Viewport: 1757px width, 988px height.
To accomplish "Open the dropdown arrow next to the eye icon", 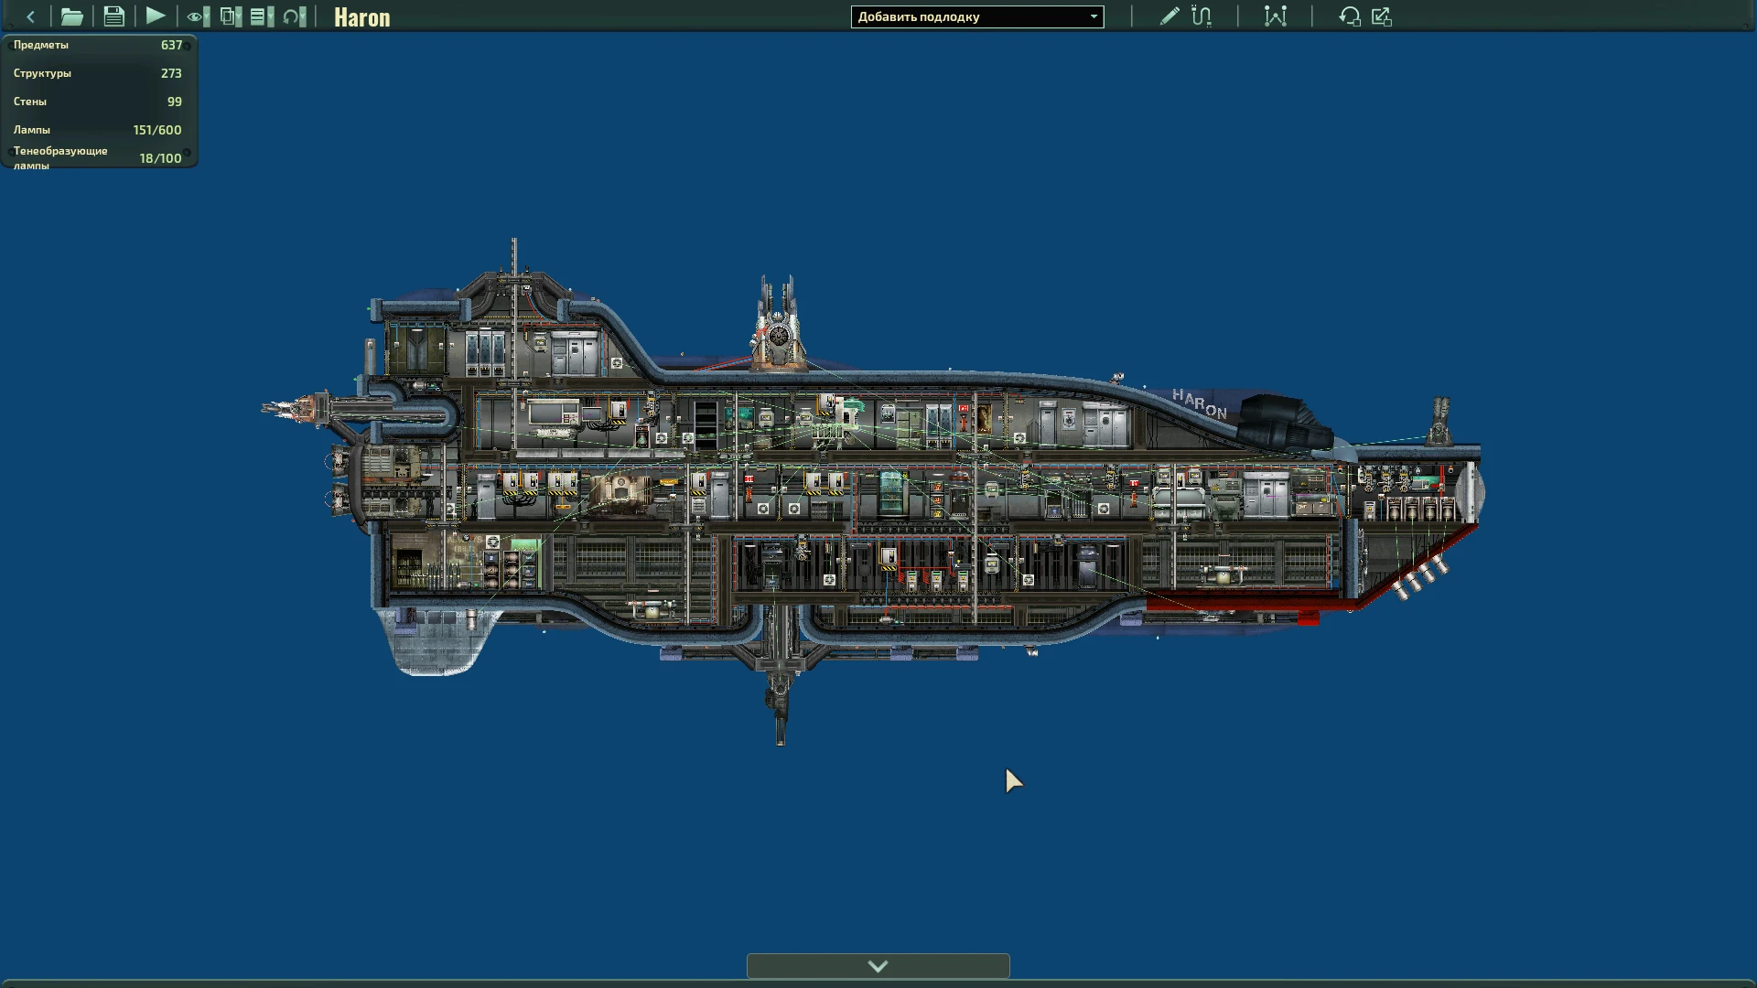I will 207,16.
